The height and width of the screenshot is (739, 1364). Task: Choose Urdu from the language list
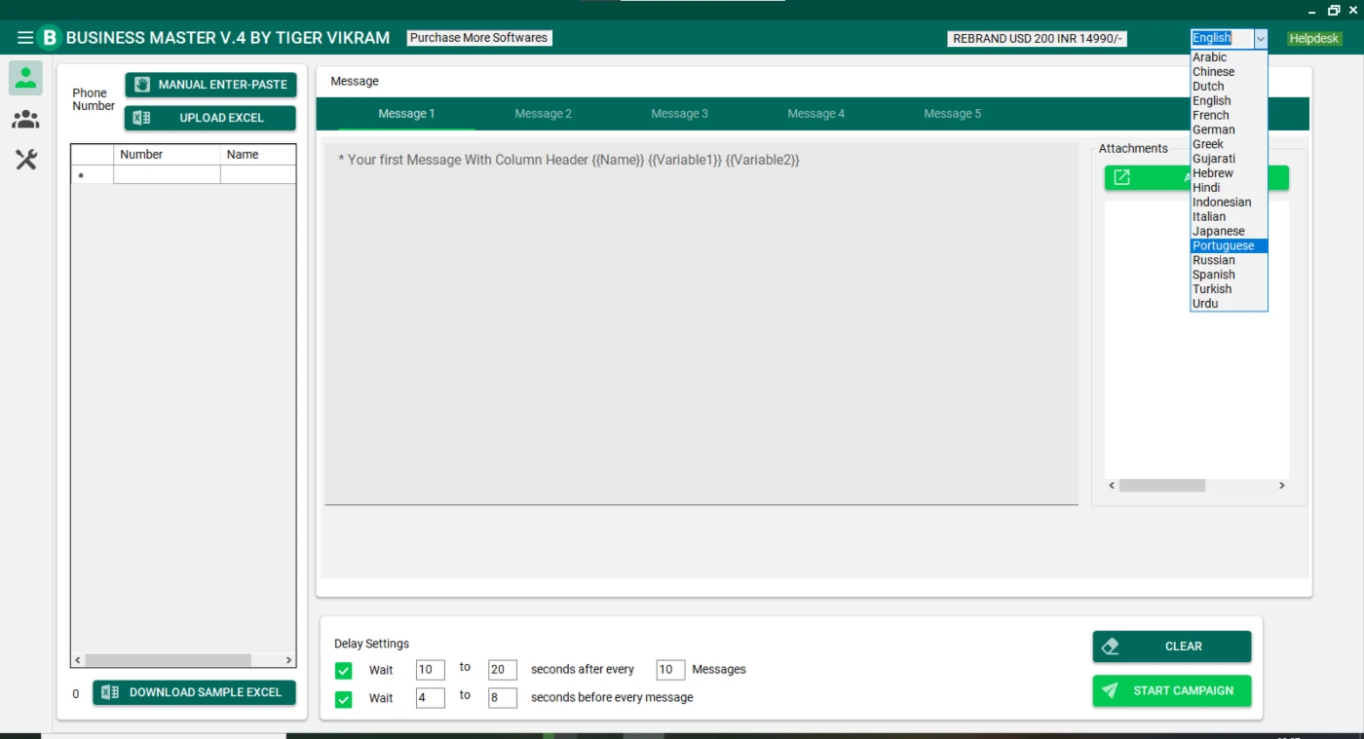click(1229, 304)
